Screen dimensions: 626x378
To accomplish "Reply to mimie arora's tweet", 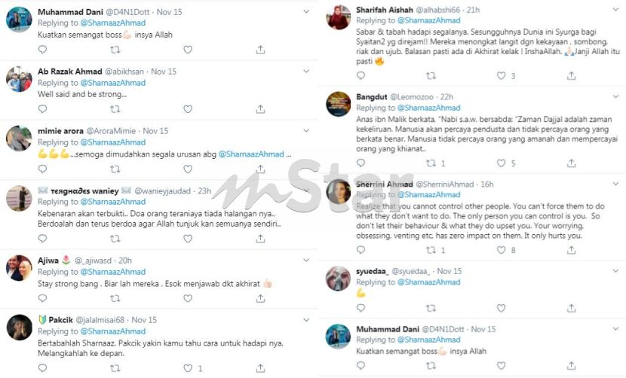I will point(42,169).
